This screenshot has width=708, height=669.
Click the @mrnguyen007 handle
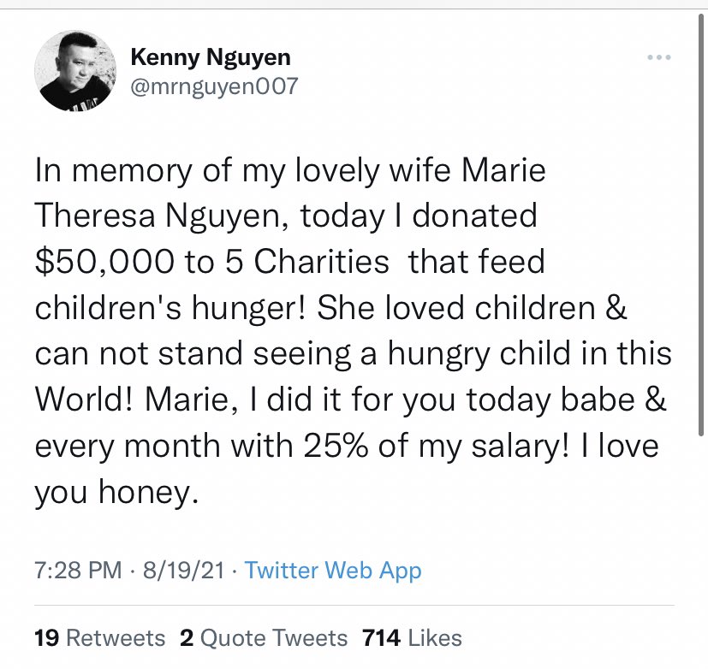[x=213, y=86]
